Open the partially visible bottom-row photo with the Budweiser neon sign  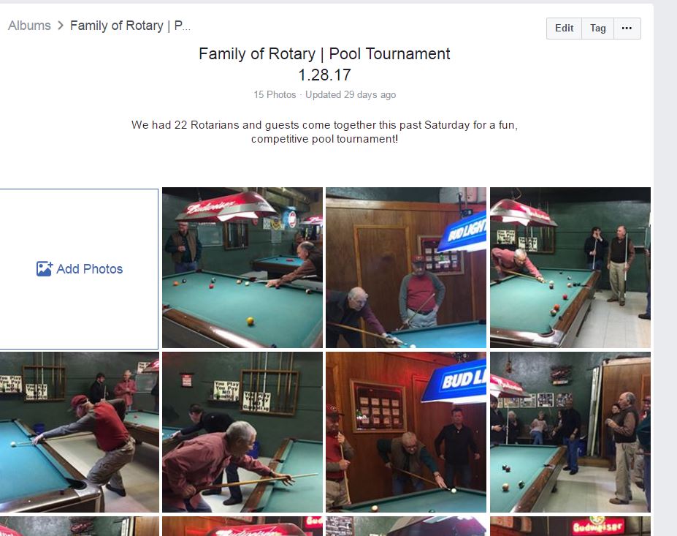570,526
